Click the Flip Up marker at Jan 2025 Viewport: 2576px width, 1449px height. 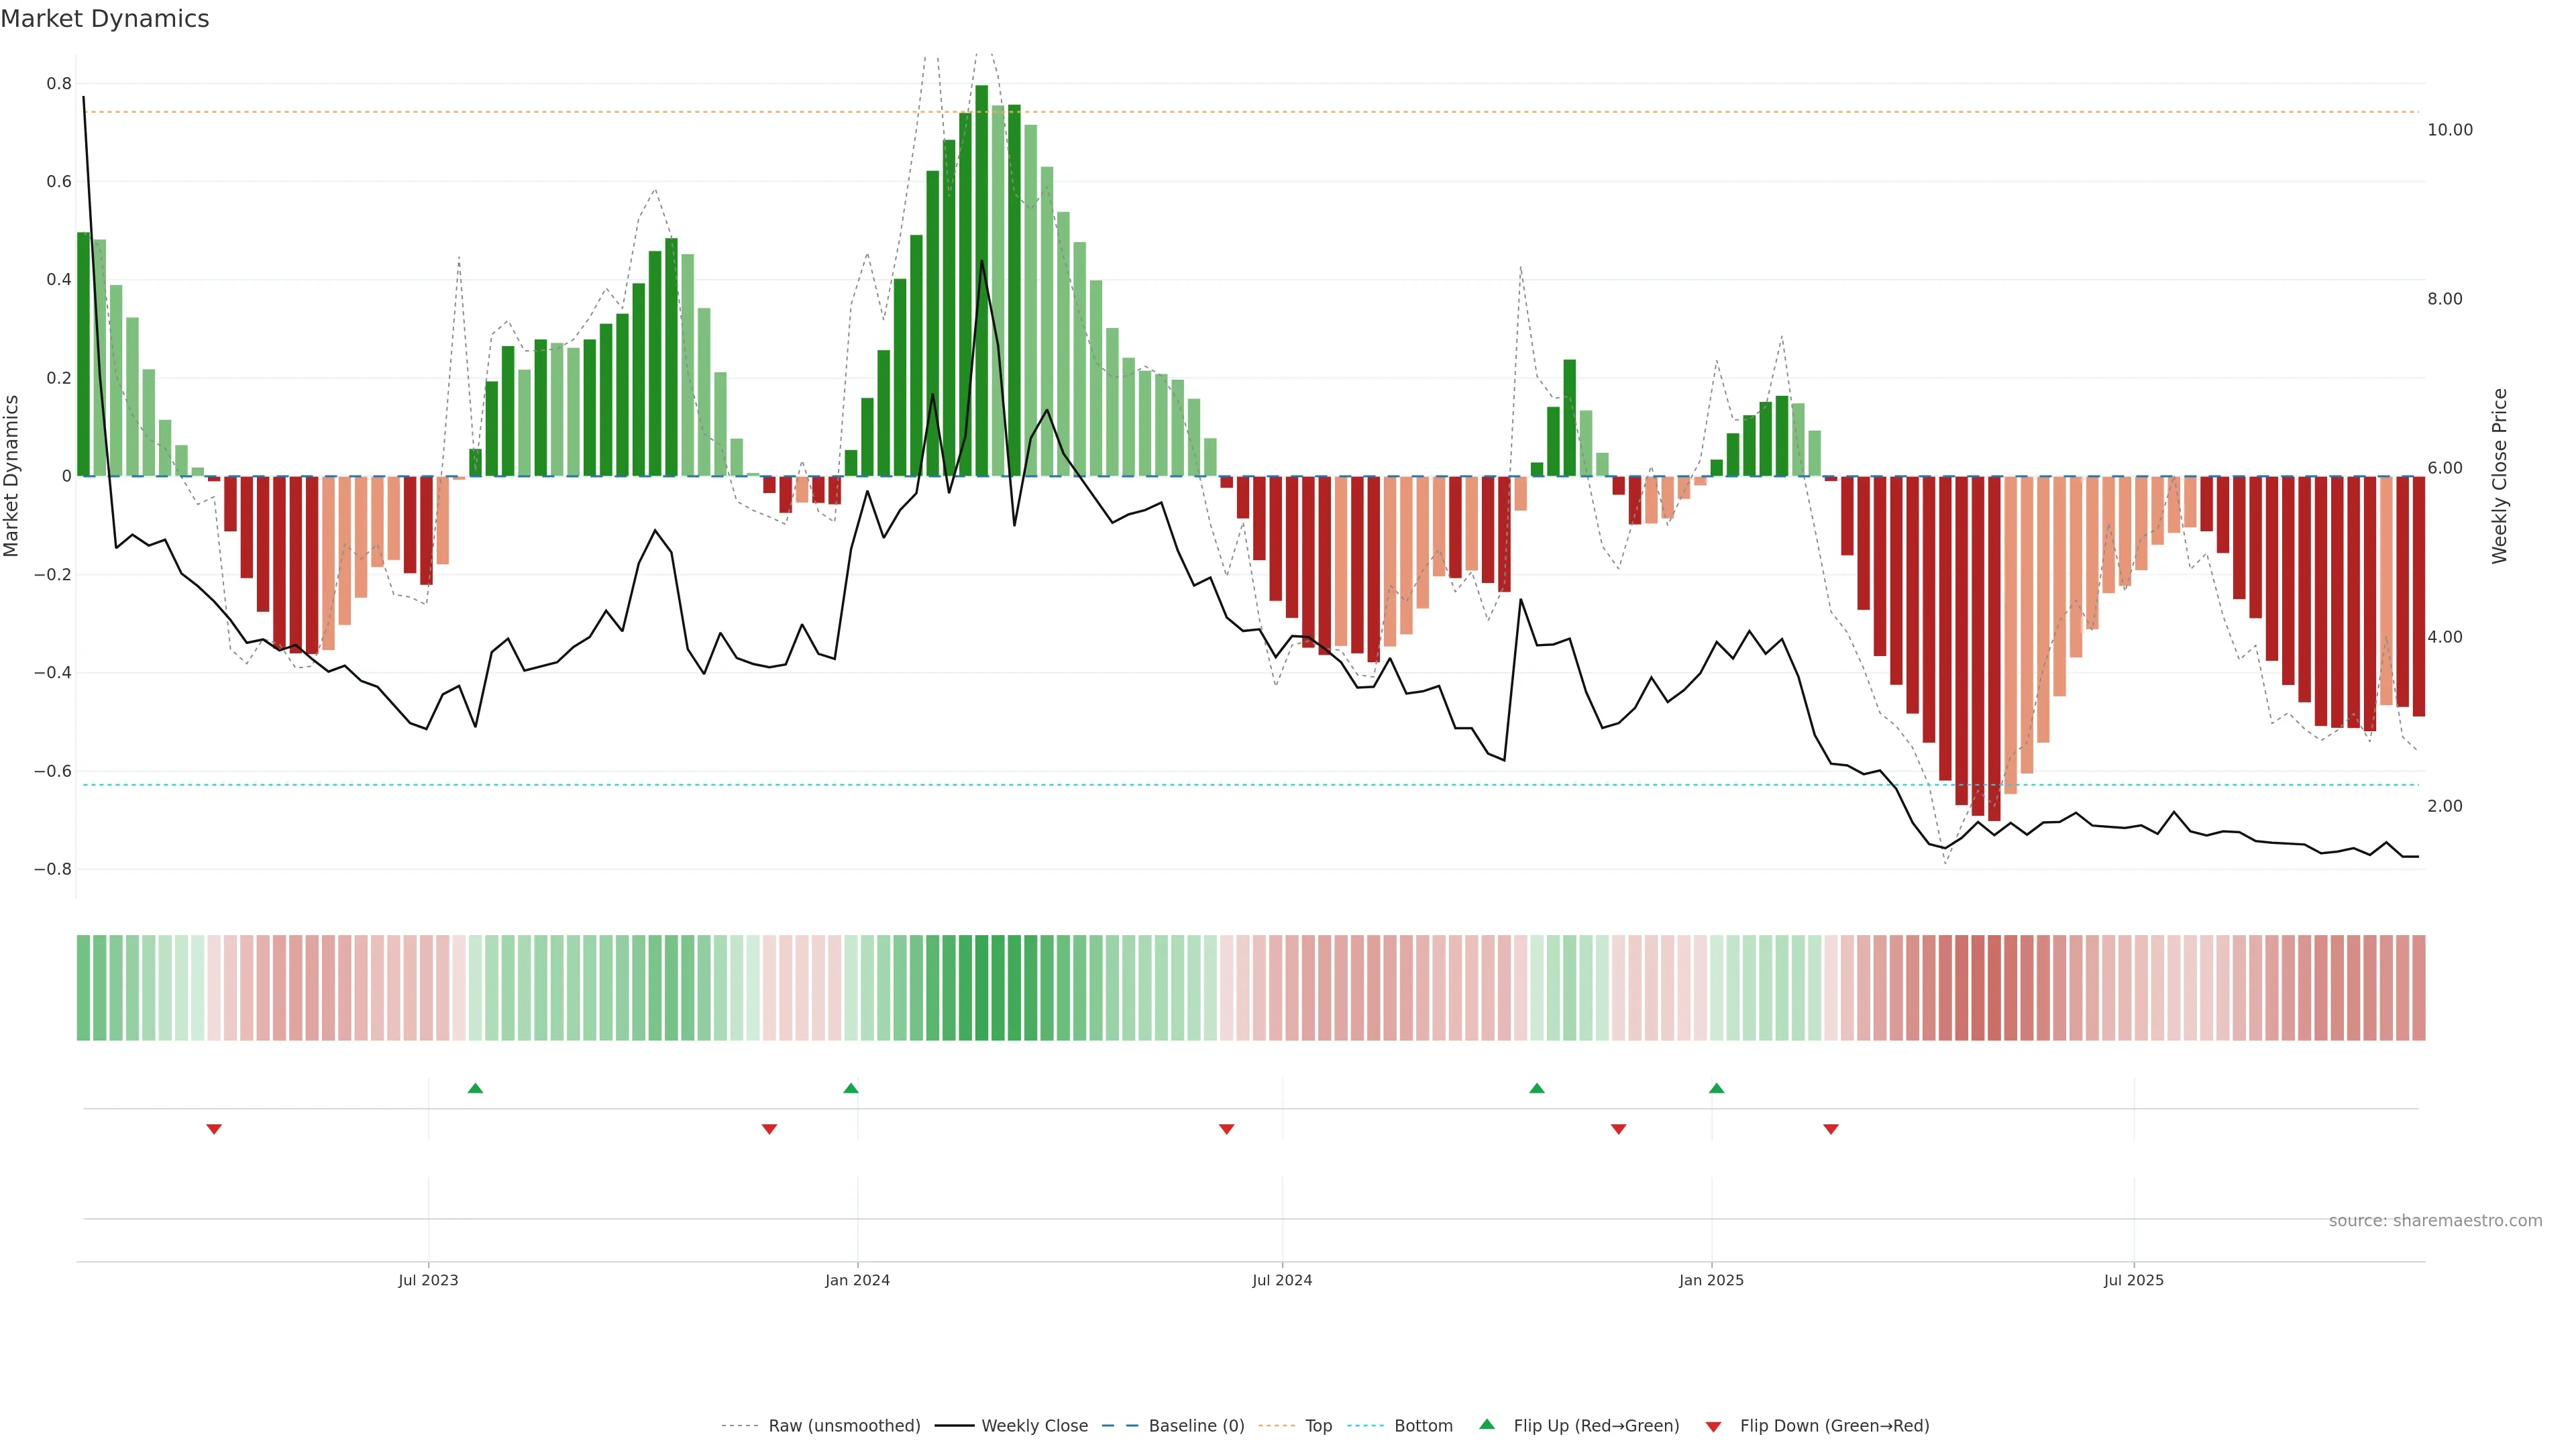(x=1716, y=1088)
